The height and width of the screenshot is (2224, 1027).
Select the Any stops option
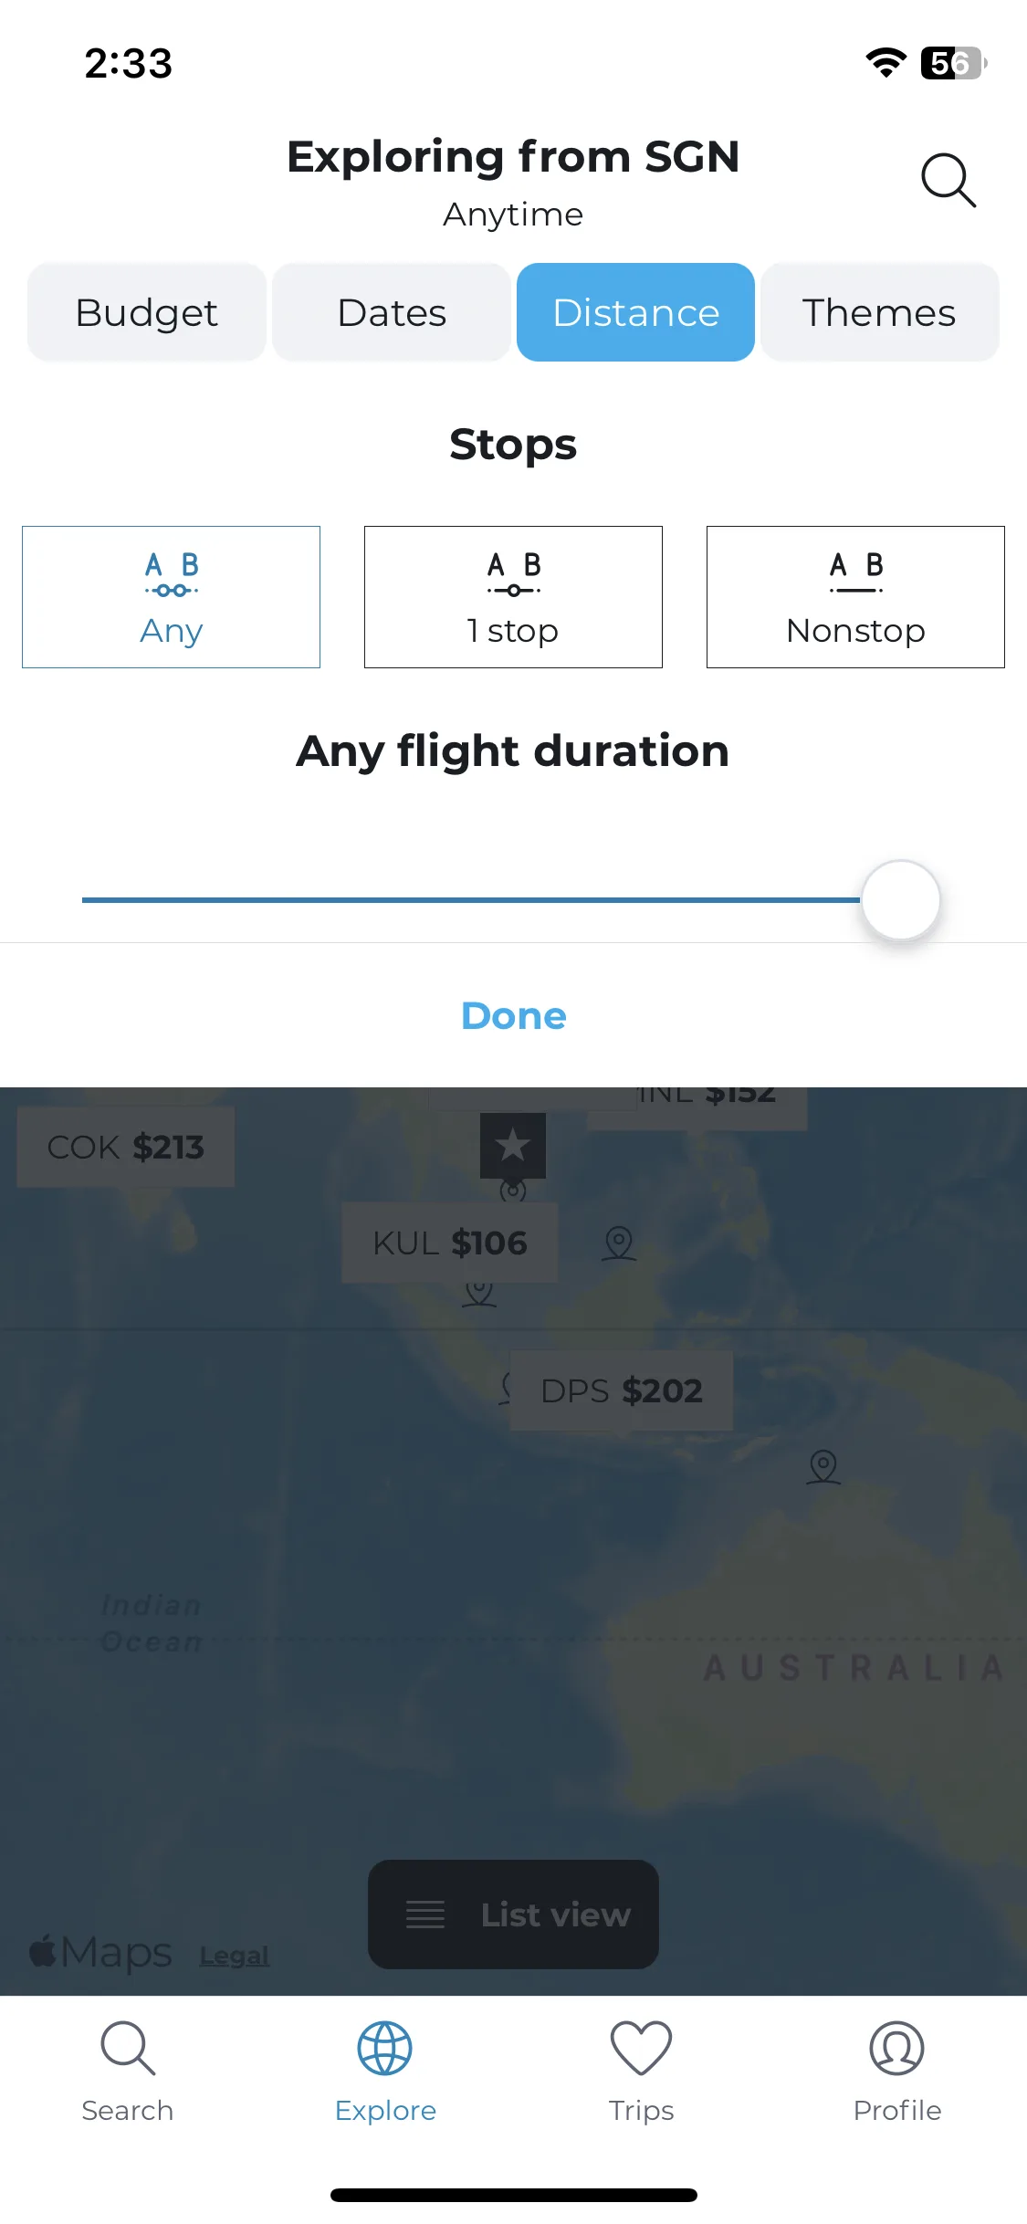[171, 597]
